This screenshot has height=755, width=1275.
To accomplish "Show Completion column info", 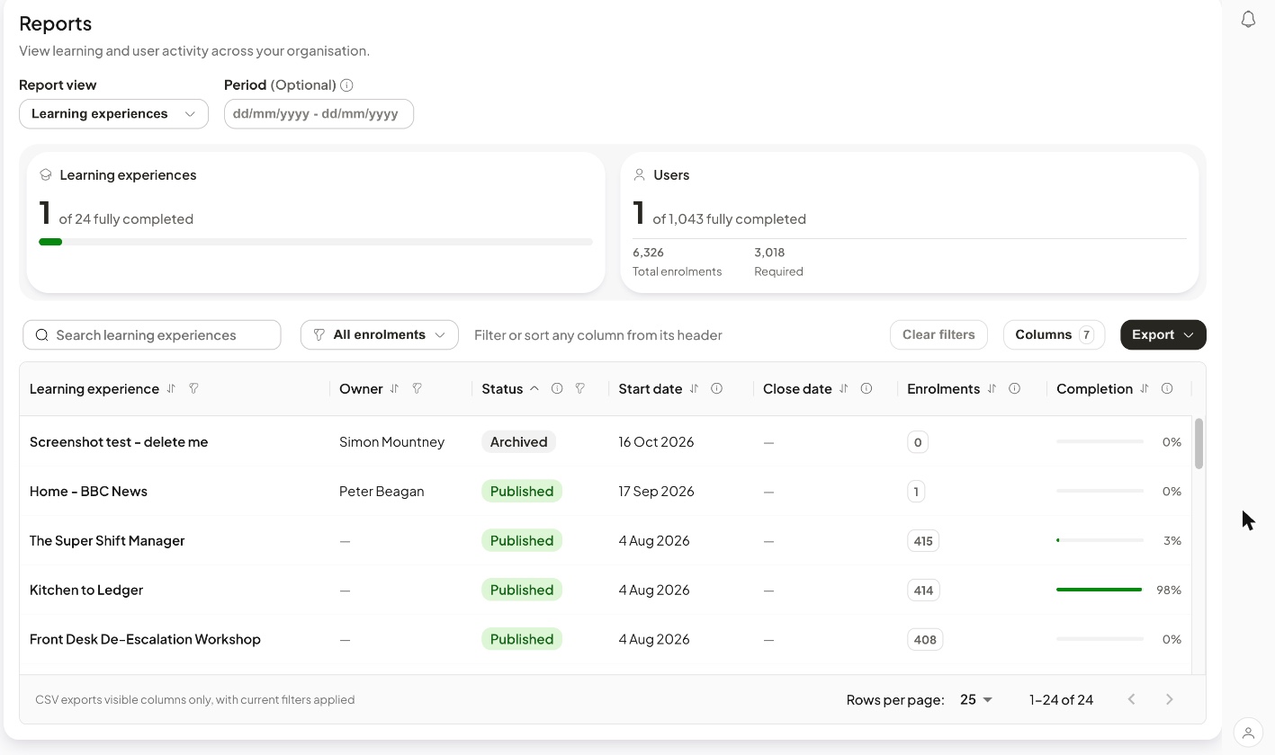I will [1167, 389].
